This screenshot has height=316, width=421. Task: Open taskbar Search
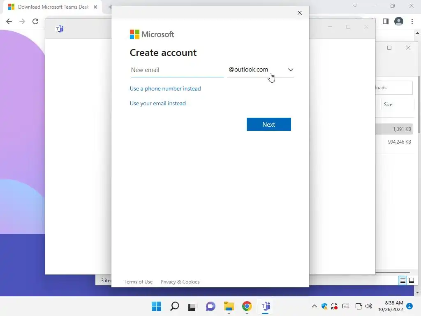[x=174, y=306]
